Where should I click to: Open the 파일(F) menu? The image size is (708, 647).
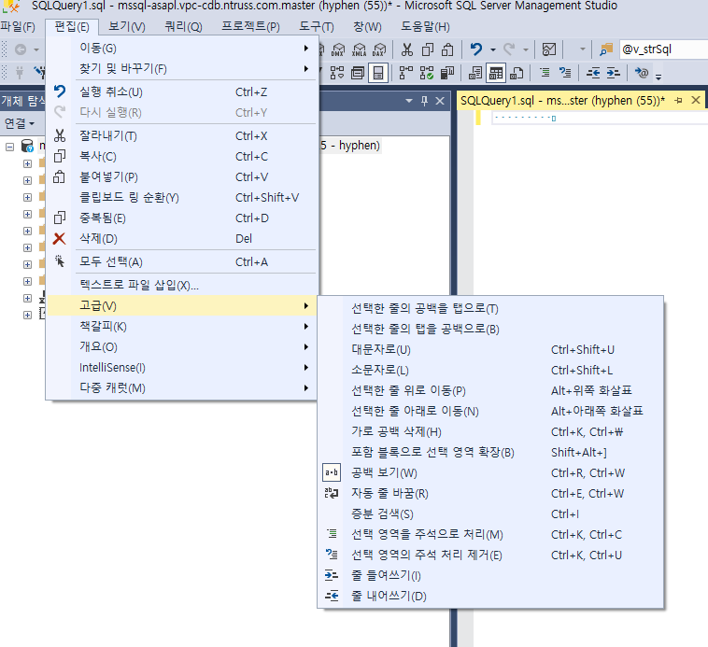[x=18, y=27]
